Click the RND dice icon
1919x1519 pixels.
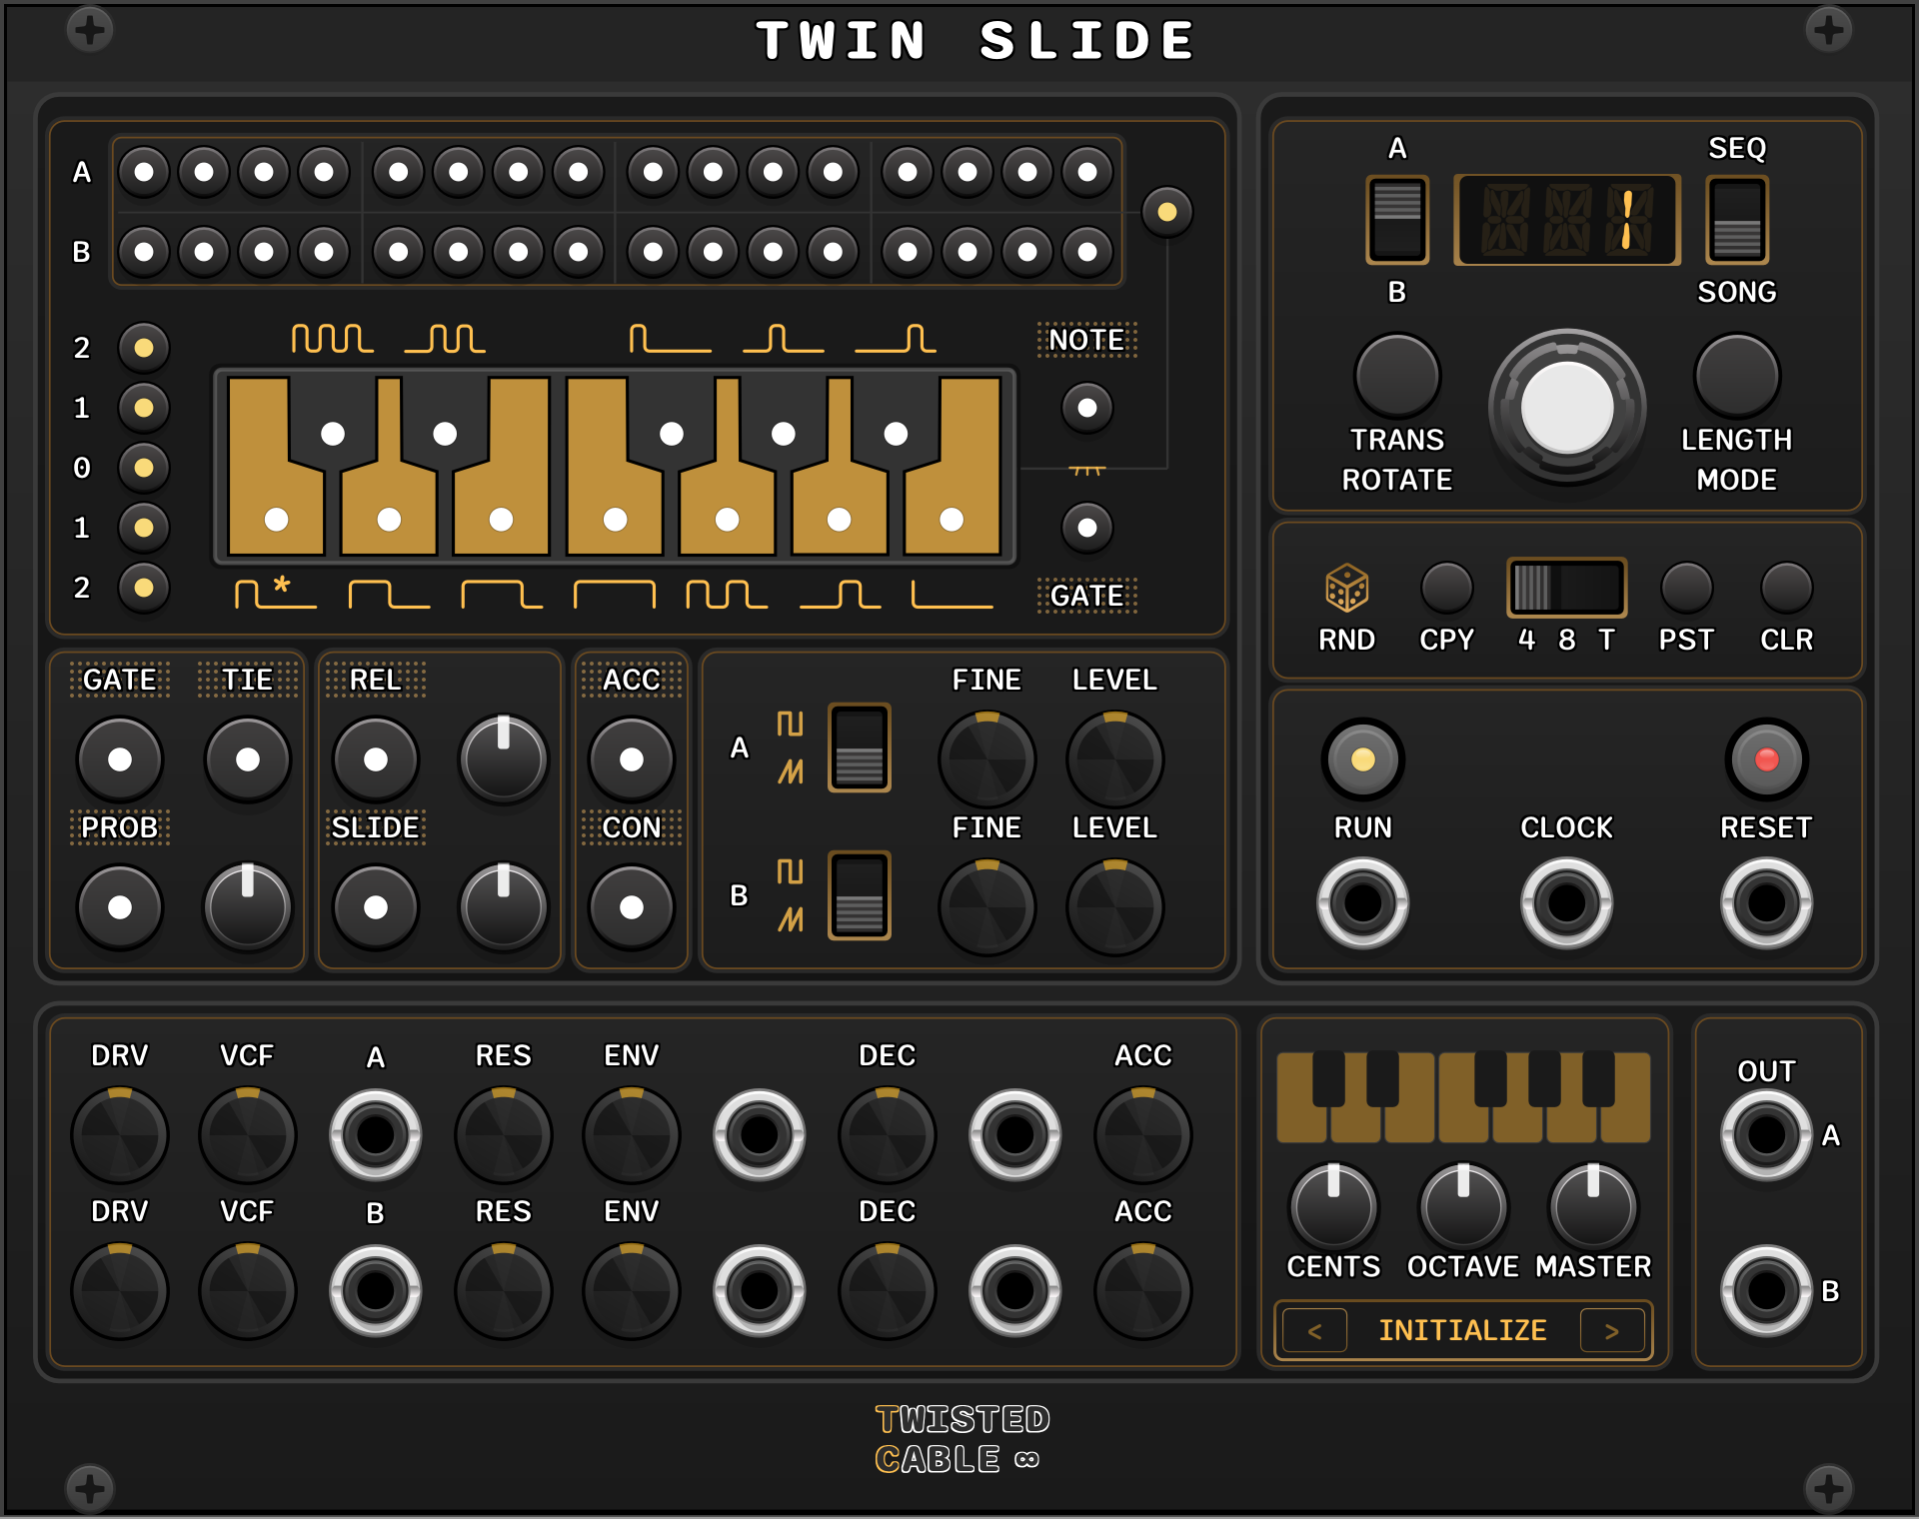1346,588
